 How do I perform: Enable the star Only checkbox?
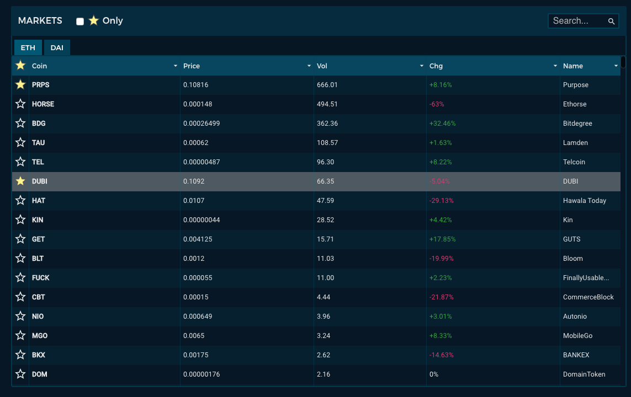point(80,22)
